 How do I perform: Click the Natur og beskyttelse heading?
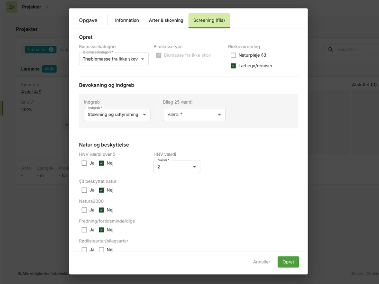(104, 145)
